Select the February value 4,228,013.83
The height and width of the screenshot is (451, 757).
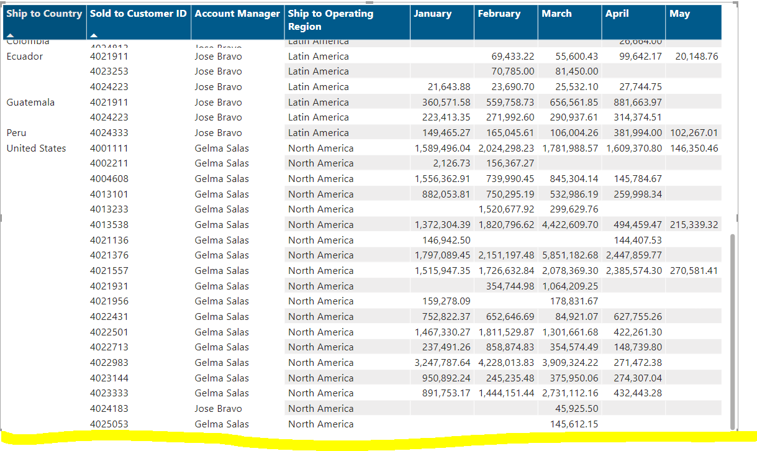tap(506, 363)
